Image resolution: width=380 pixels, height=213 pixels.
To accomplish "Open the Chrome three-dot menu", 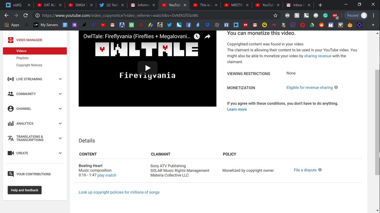I will pos(374,15).
